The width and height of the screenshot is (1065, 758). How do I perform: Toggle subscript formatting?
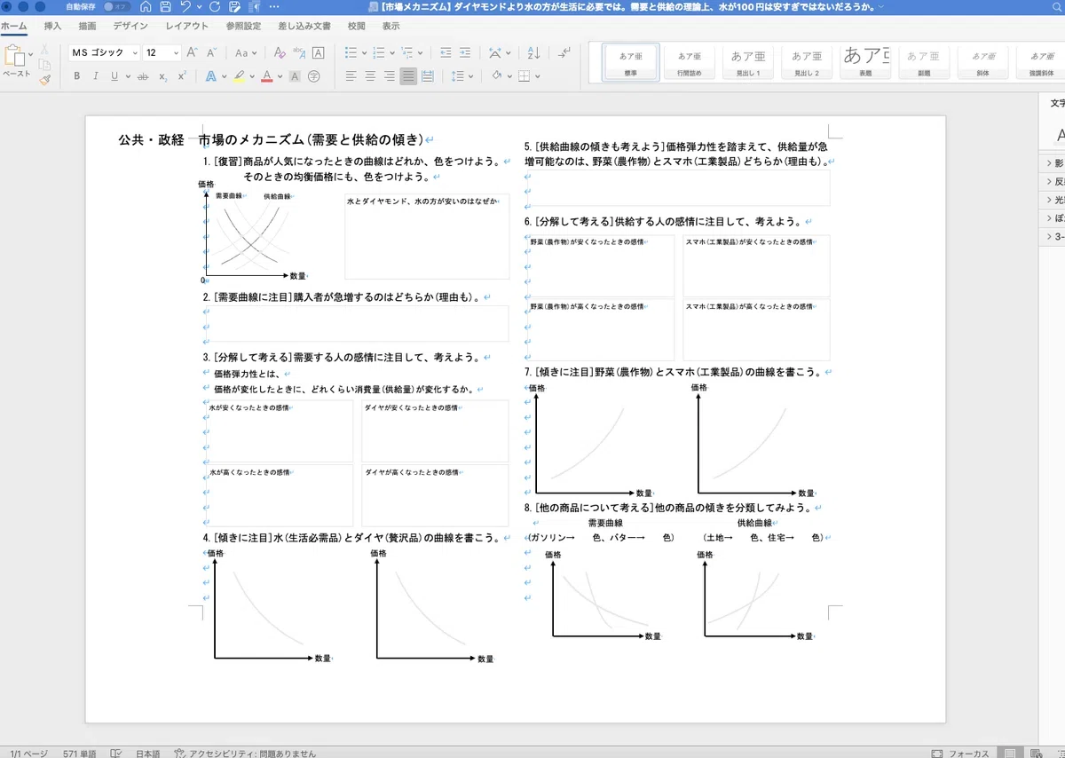pyautogui.click(x=163, y=76)
